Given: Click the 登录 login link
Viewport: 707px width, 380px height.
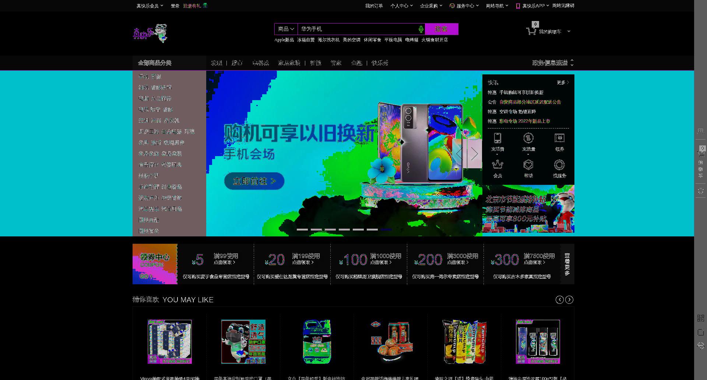Looking at the screenshot, I should 175,6.
